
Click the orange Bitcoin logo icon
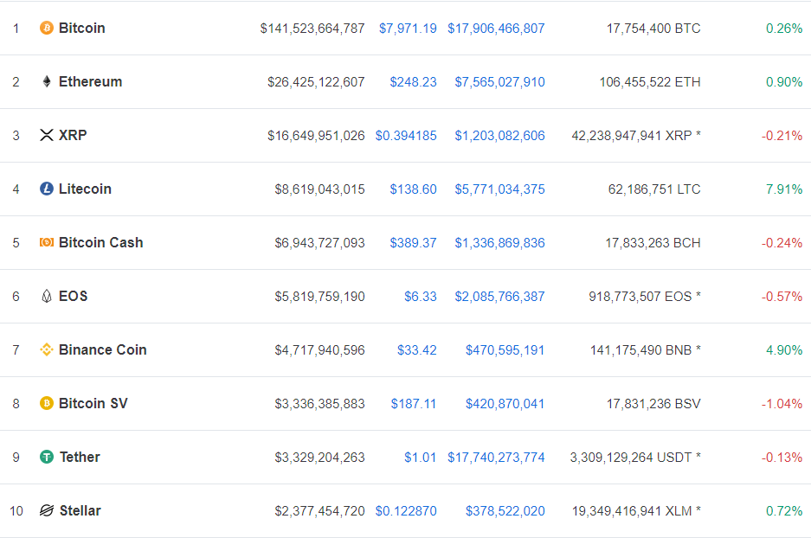(47, 28)
